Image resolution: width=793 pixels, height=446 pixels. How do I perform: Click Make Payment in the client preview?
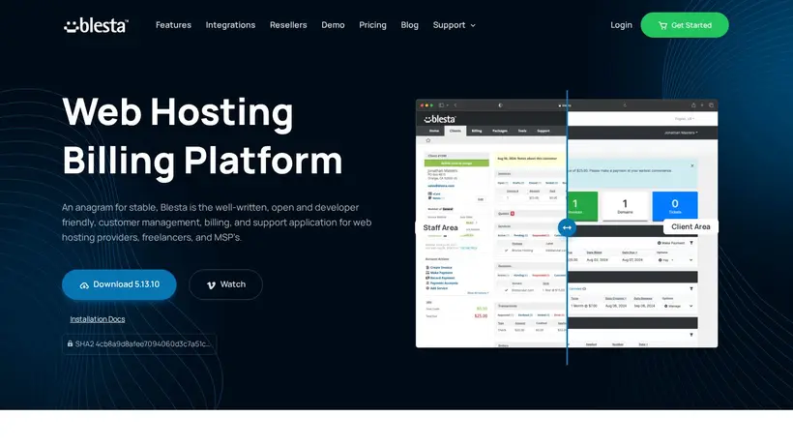point(670,243)
